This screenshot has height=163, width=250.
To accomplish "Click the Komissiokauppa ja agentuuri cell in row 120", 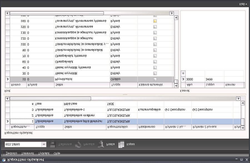I will point(82,39).
